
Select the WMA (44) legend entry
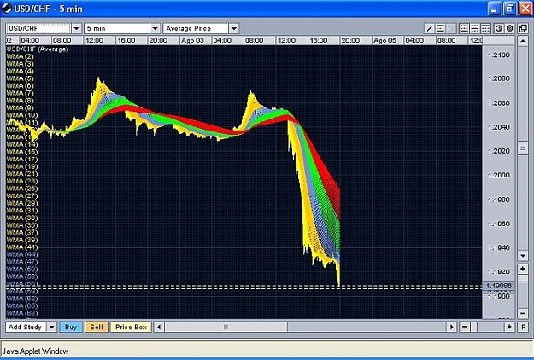tap(22, 254)
